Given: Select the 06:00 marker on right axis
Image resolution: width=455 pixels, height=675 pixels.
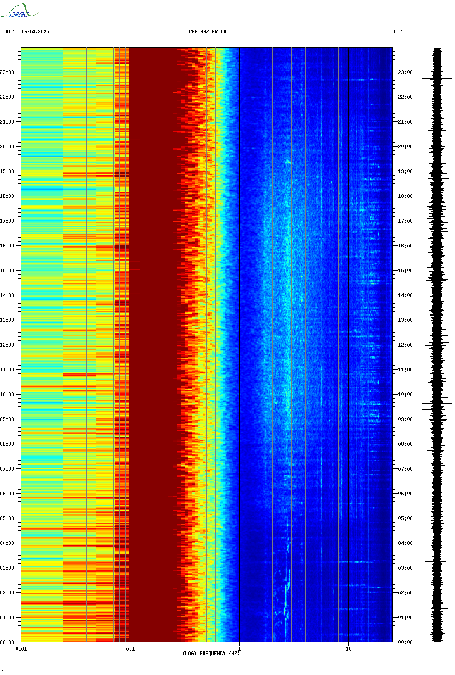Looking at the screenshot, I should pos(405,494).
